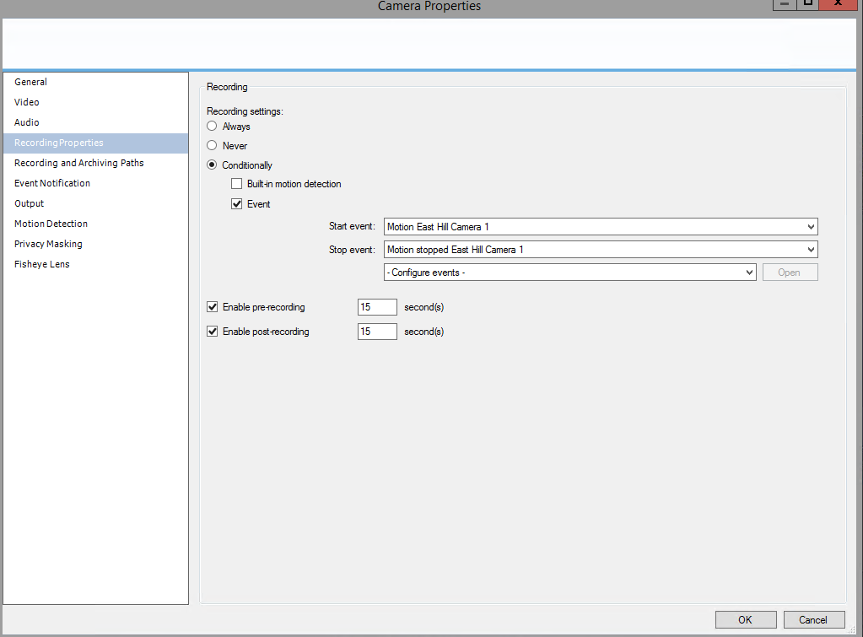
Task: Open the Motion Detection section
Action: (51, 224)
